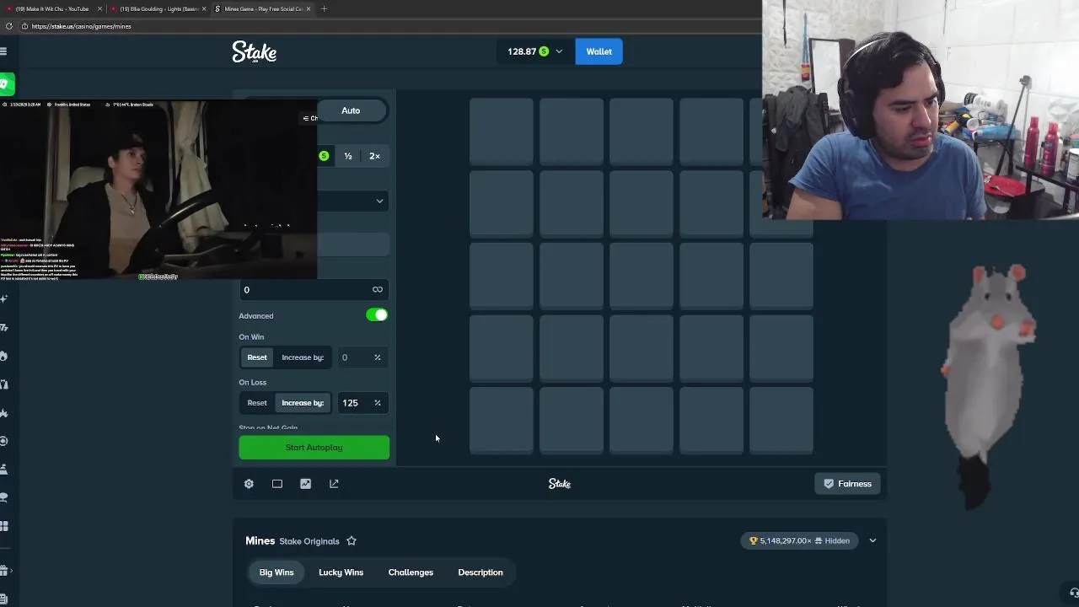This screenshot has width=1079, height=607.
Task: Switch to the Big Wins tab
Action: [x=276, y=572]
